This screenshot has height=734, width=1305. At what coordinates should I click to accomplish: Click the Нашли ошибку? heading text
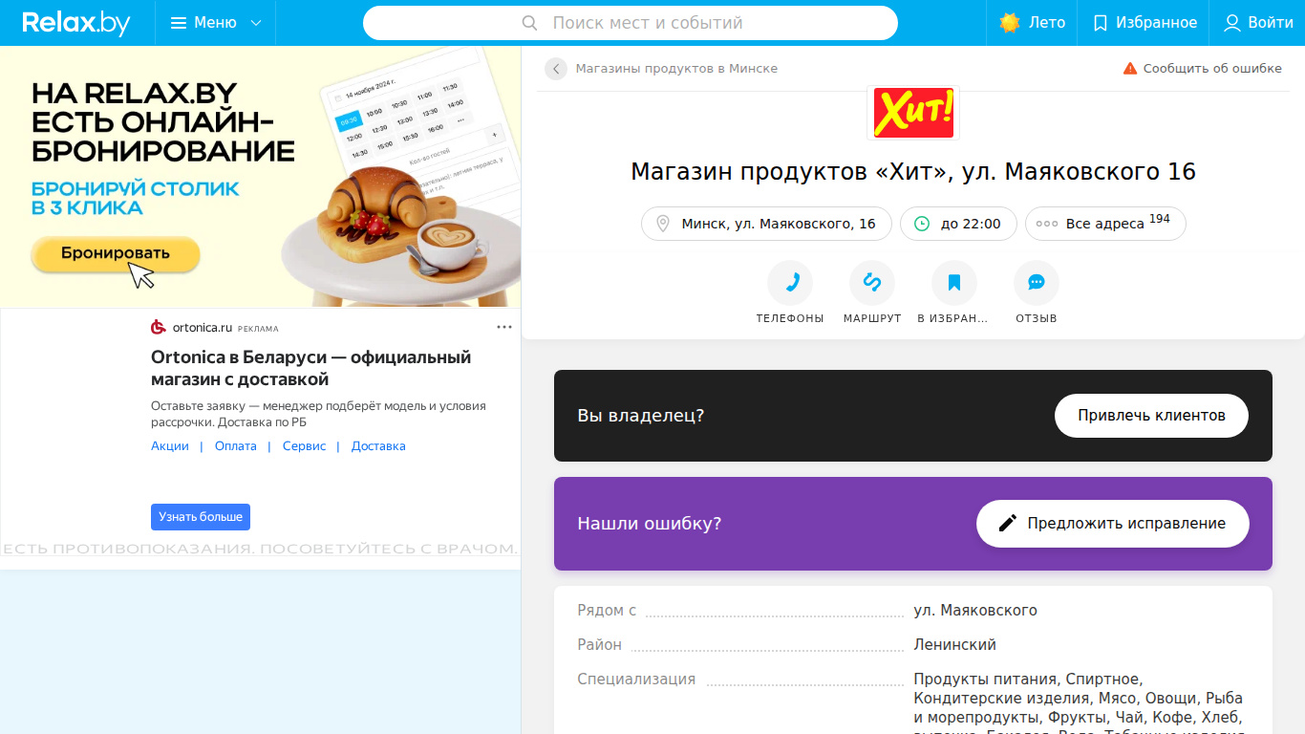coord(650,524)
